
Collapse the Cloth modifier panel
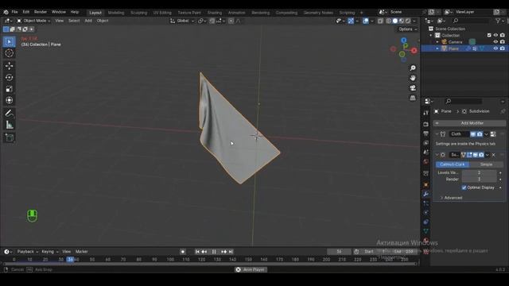click(x=437, y=134)
